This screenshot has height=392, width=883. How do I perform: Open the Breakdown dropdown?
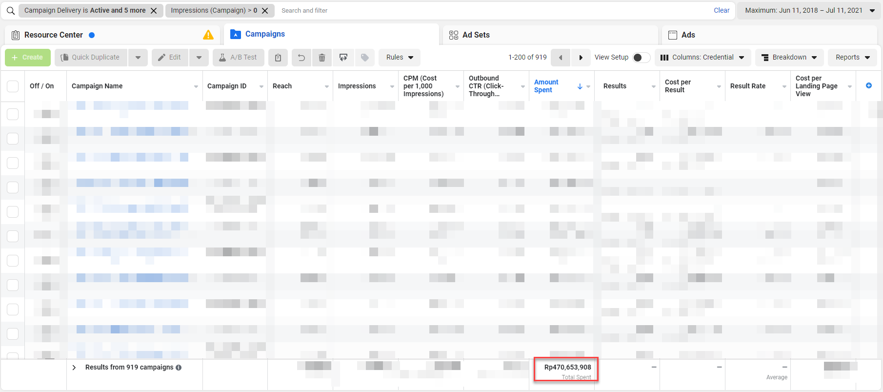[789, 58]
